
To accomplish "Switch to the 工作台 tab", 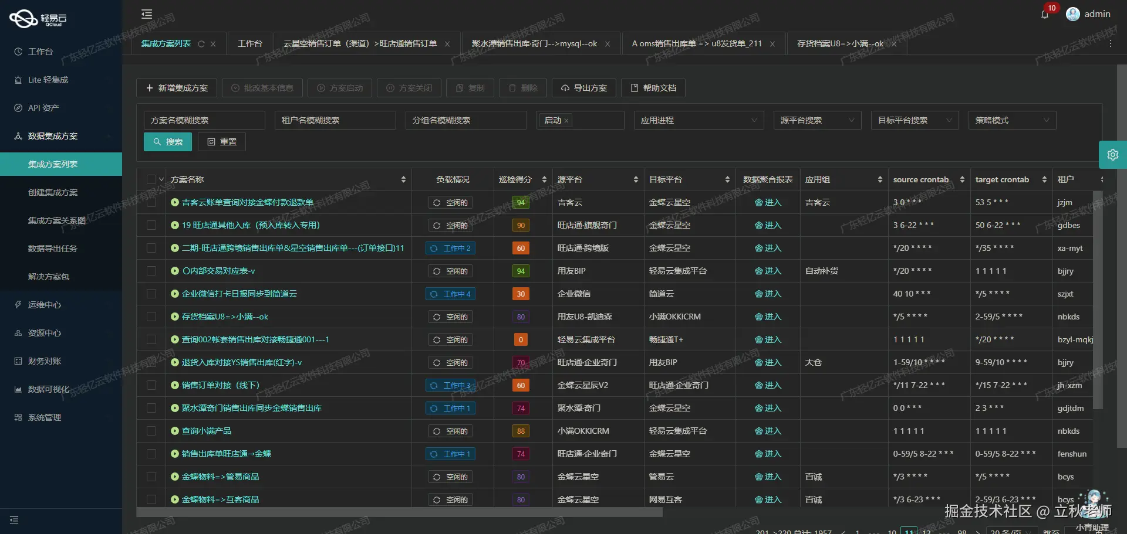I will coord(250,43).
